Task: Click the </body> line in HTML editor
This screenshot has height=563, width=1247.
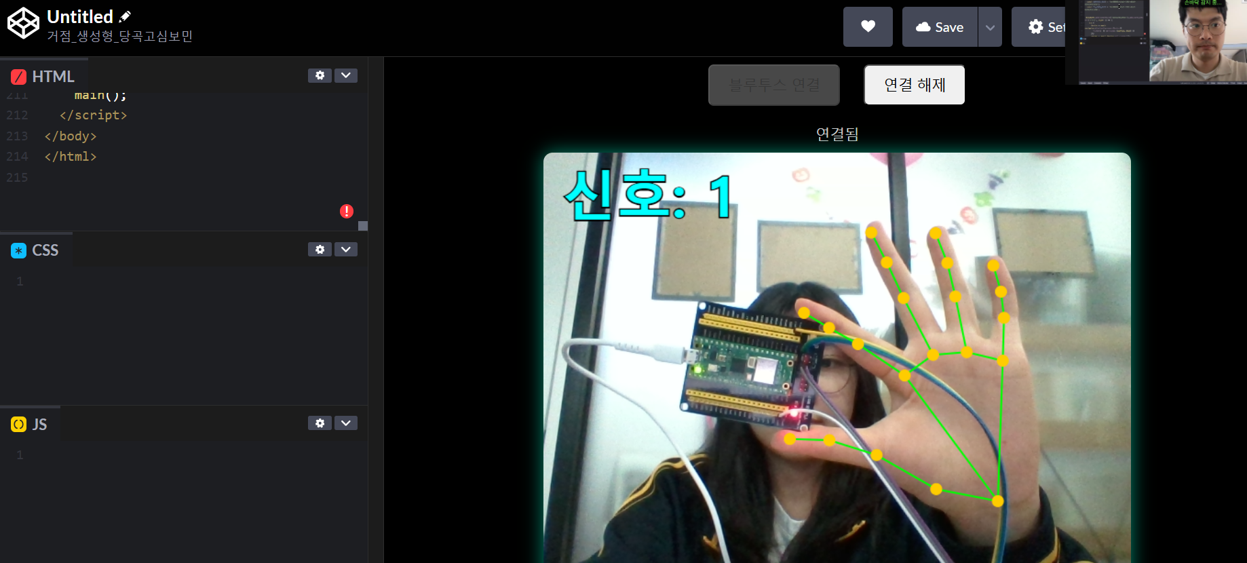Action: (x=71, y=136)
